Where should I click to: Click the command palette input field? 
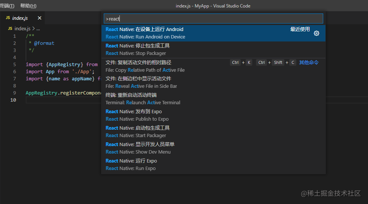[213, 19]
